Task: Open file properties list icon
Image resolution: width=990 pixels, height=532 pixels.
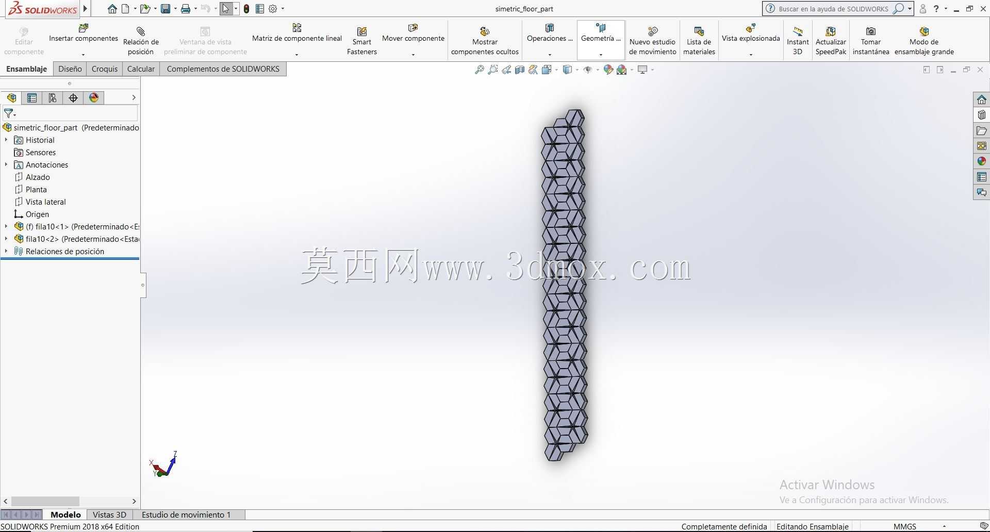Action: tap(260, 9)
